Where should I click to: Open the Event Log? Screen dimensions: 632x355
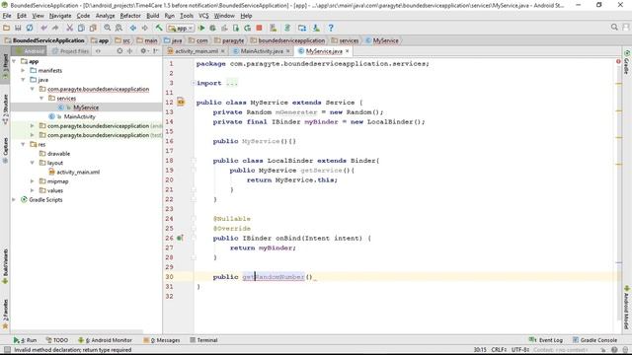[x=545, y=340]
